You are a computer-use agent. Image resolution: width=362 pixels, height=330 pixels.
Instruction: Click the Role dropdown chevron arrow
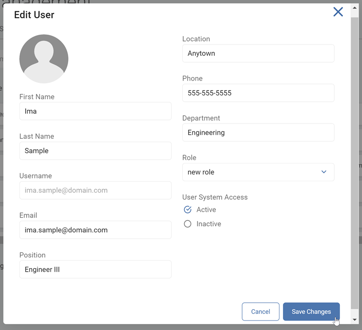click(324, 172)
